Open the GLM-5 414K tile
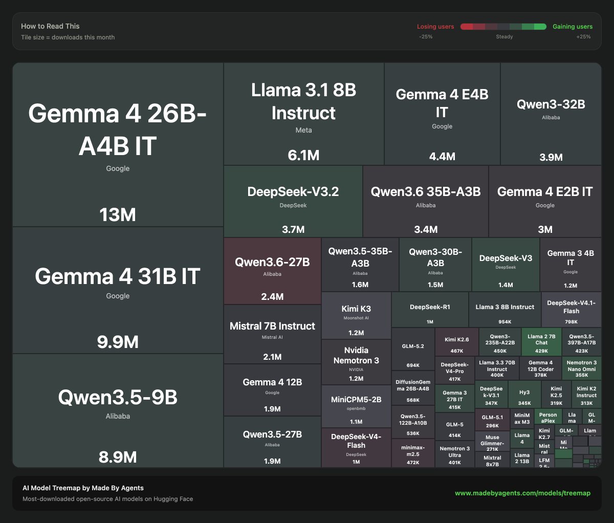Screen dimensions: 614x523 click(x=454, y=427)
